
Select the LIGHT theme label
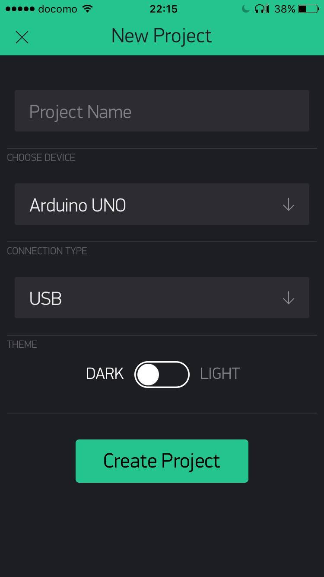coord(219,374)
